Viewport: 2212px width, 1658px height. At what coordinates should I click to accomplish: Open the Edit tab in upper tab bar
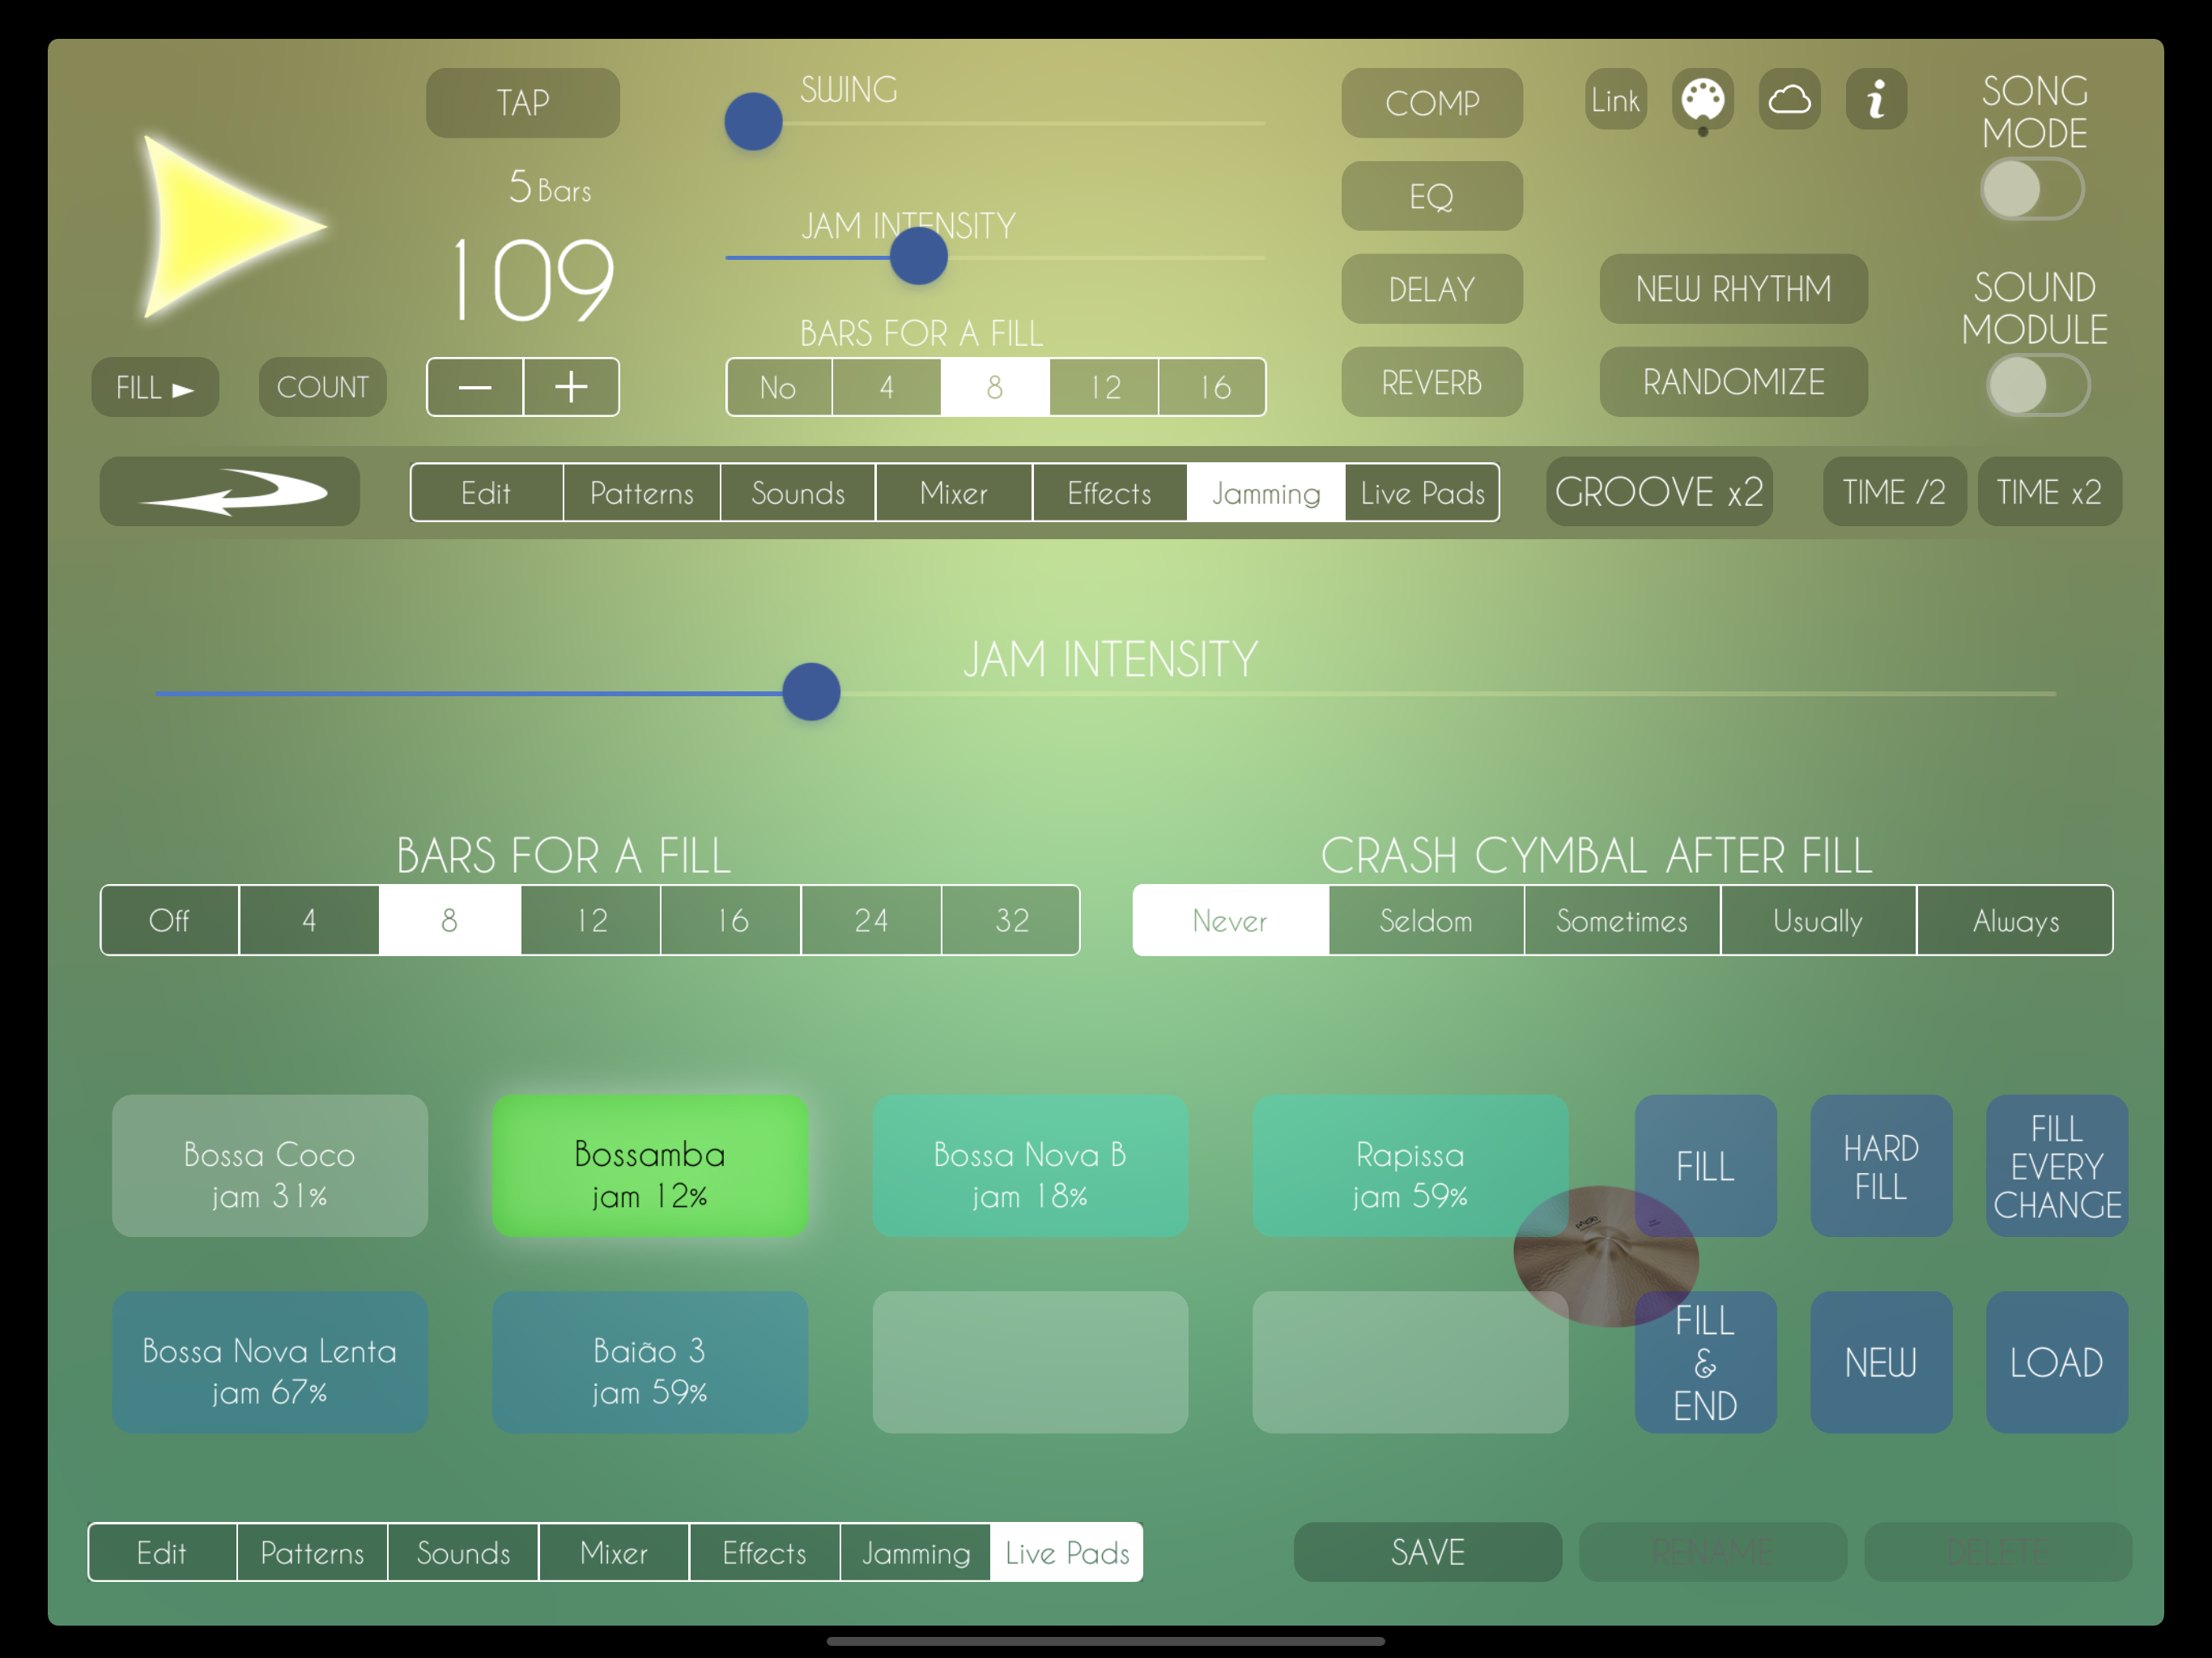pos(487,492)
